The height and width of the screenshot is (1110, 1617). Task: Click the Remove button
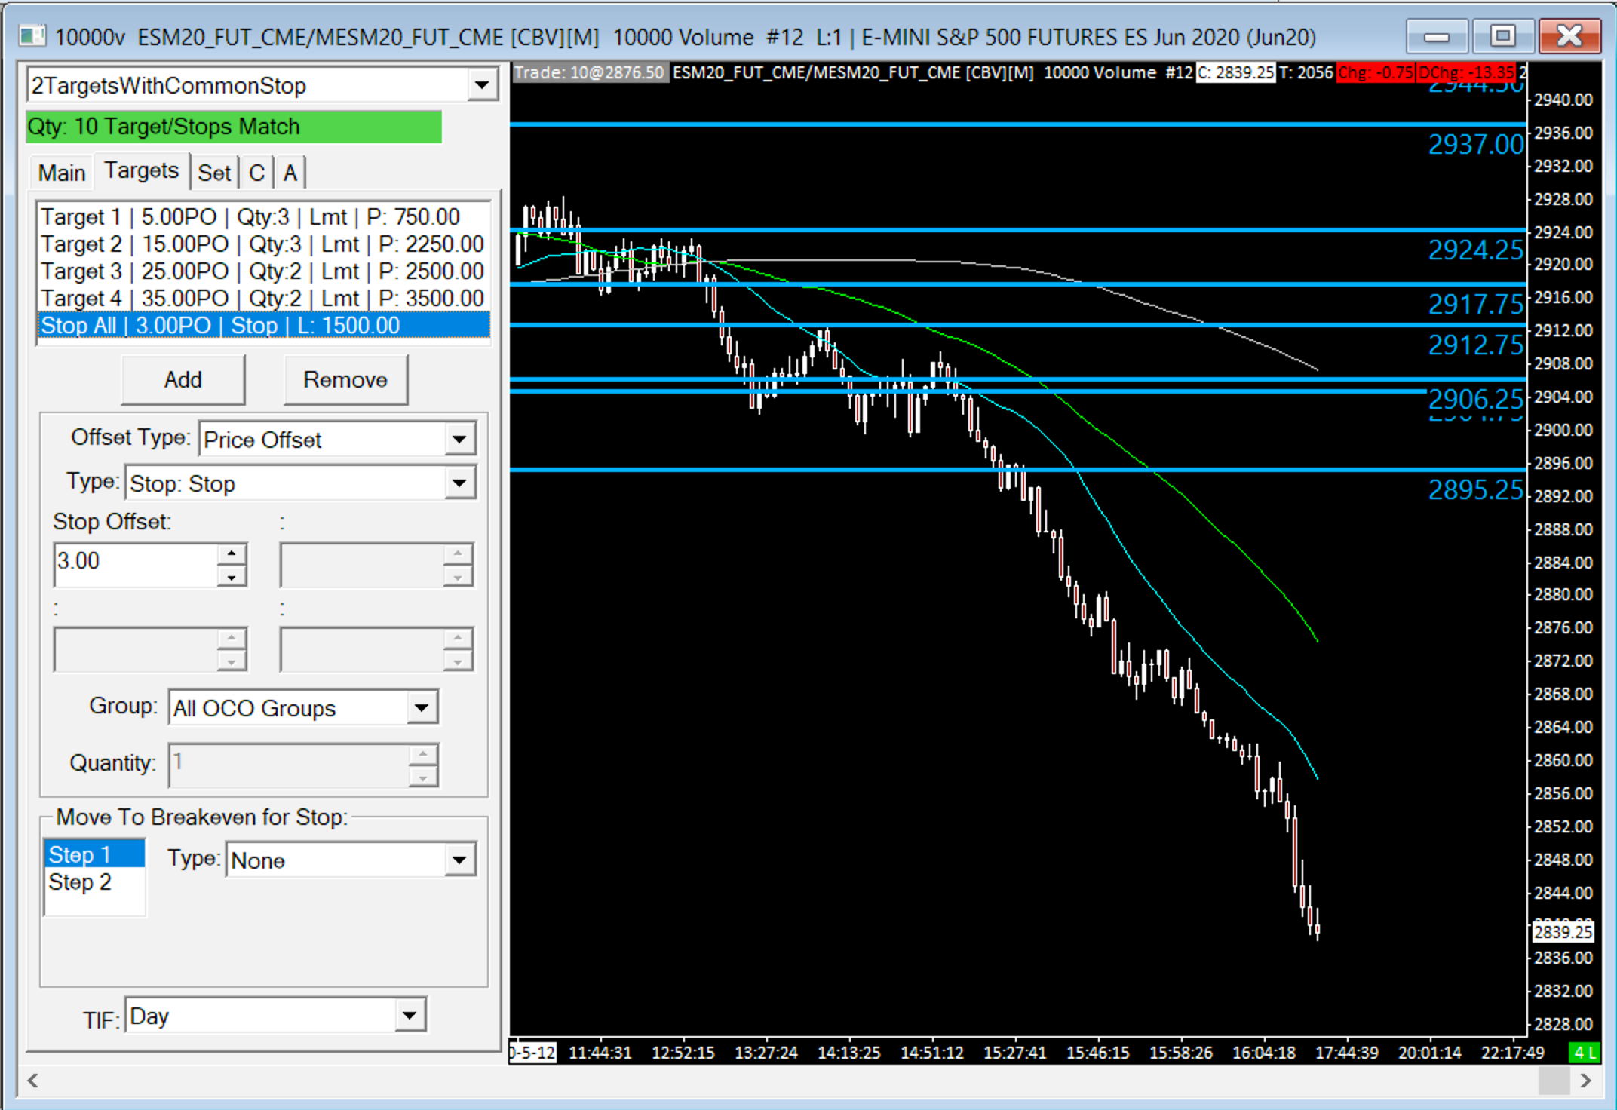[345, 379]
